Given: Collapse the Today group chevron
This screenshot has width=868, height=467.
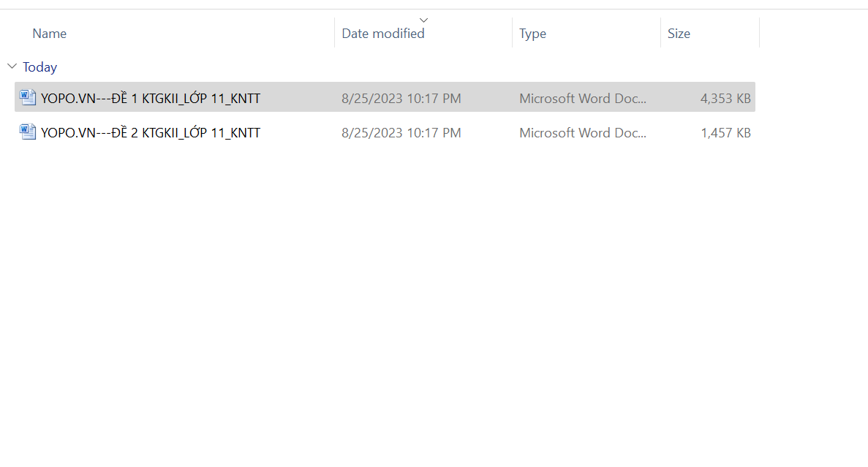Looking at the screenshot, I should click(x=12, y=67).
